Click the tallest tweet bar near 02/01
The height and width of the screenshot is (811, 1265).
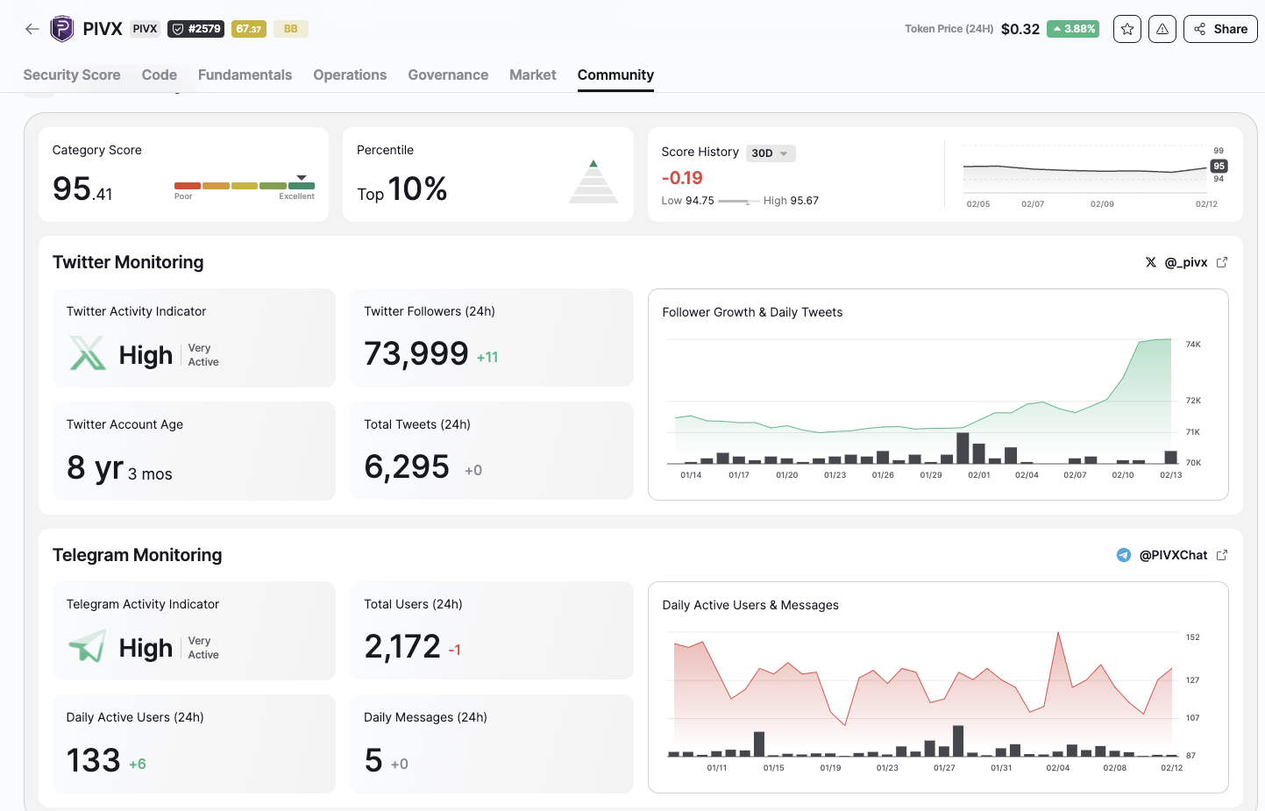963,448
